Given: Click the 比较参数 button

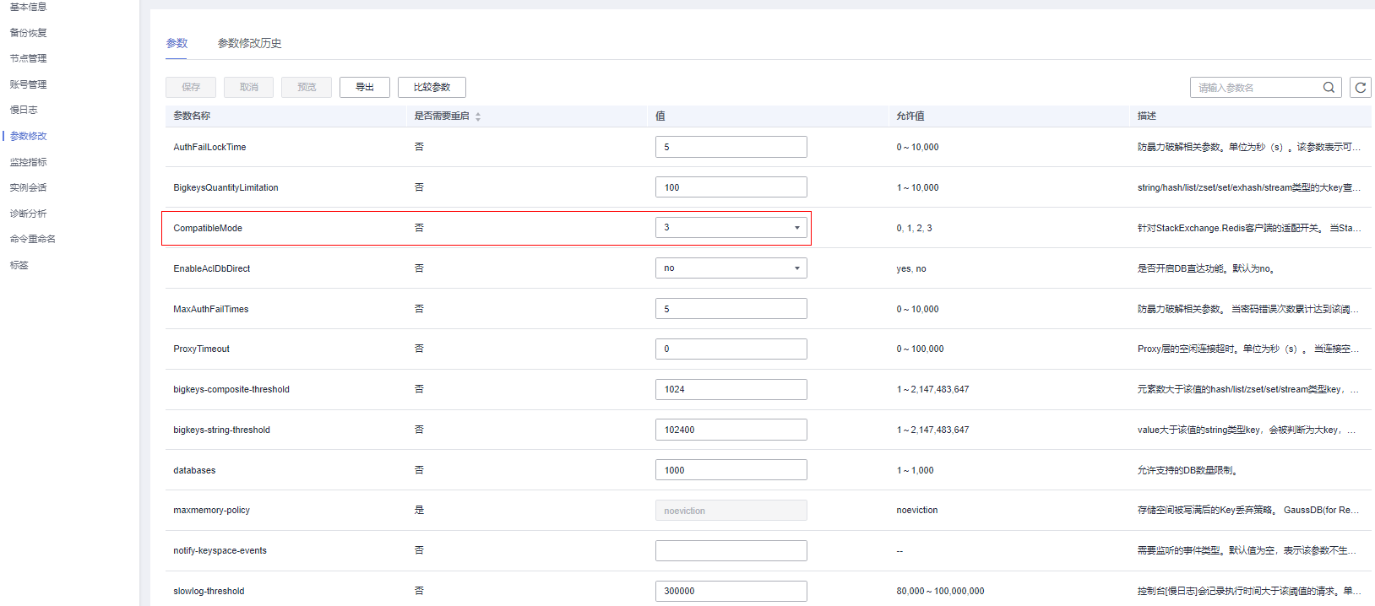Looking at the screenshot, I should click(x=432, y=88).
